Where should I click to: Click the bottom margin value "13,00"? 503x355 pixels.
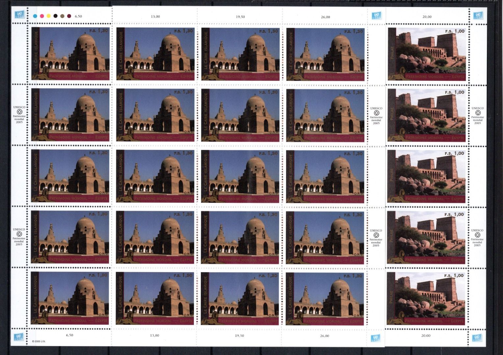point(154,336)
